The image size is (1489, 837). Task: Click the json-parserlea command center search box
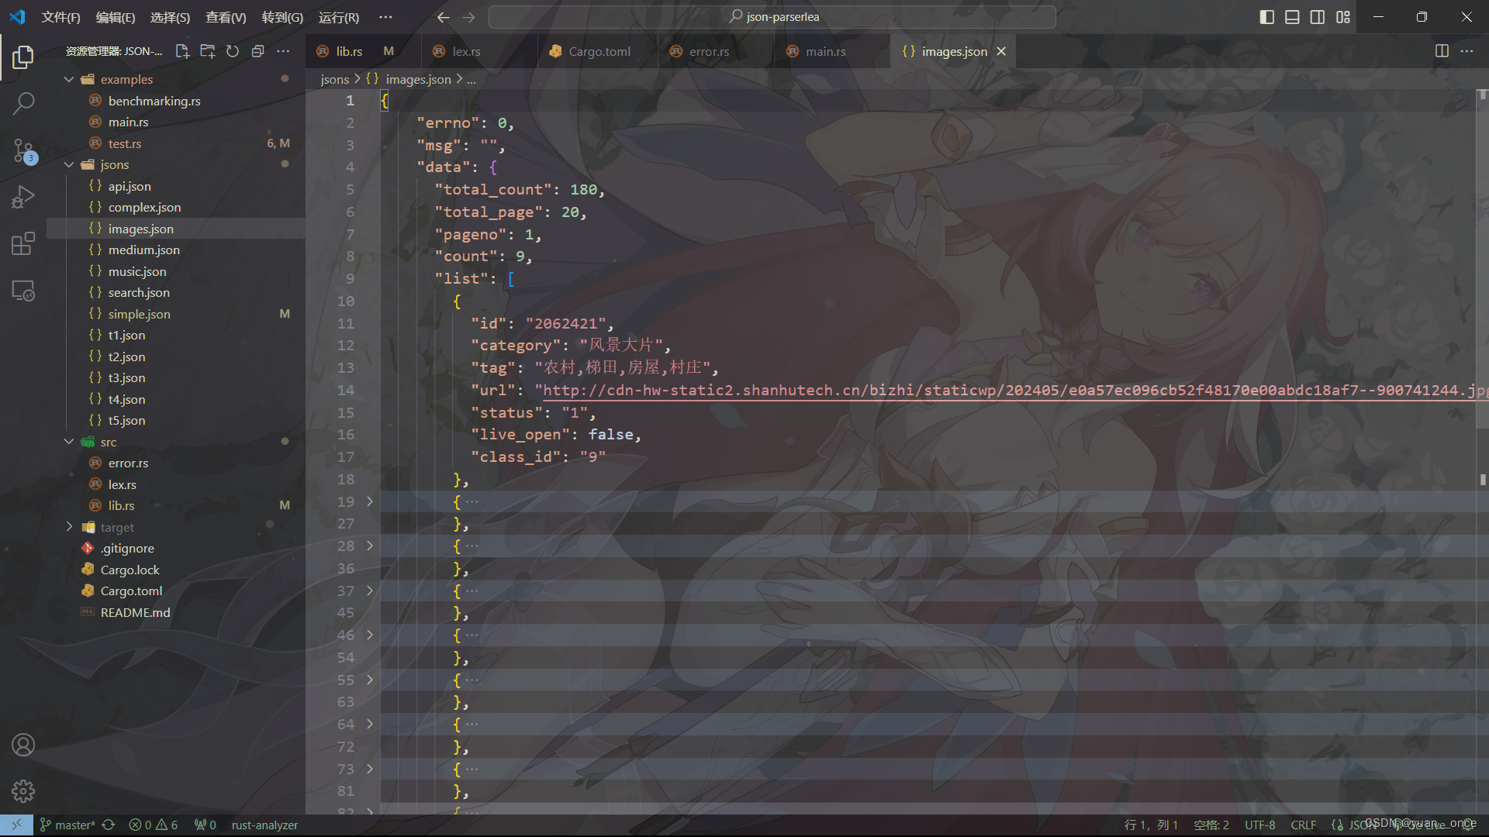pos(772,17)
